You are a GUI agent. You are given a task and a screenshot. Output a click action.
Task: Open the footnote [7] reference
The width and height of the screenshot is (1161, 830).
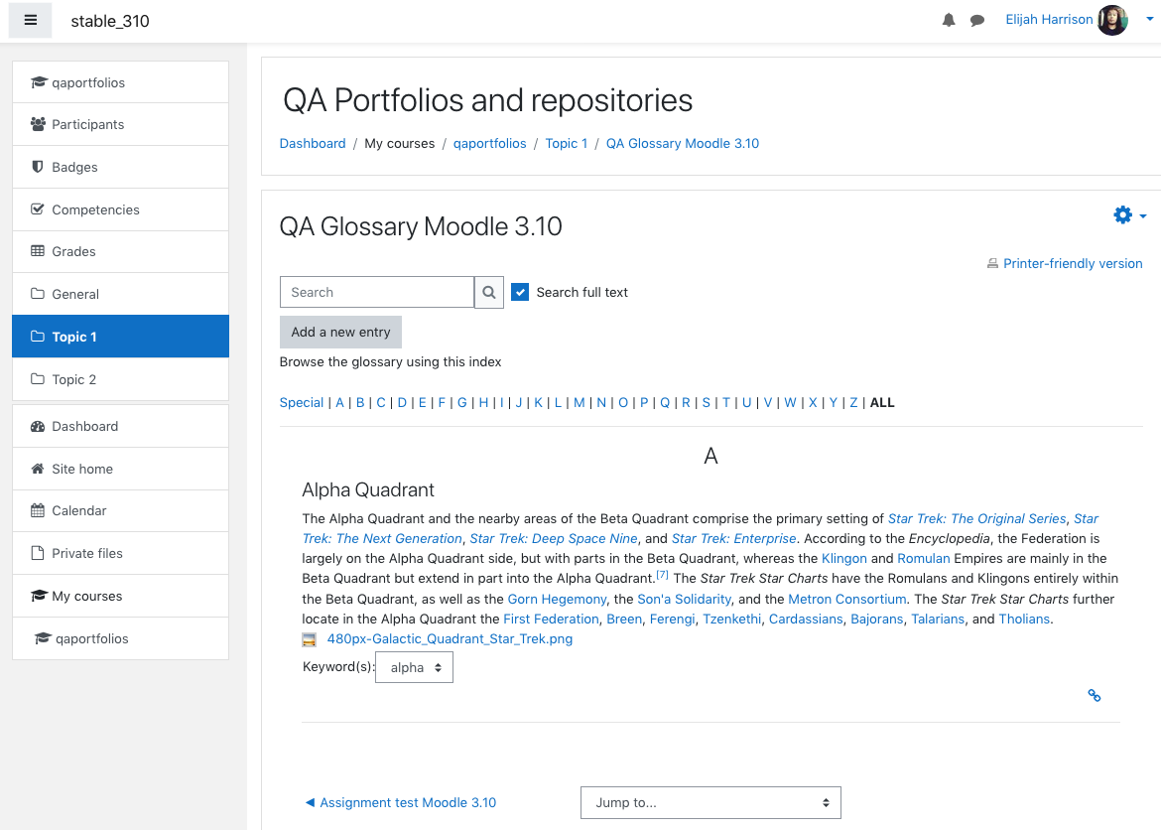coord(662,574)
